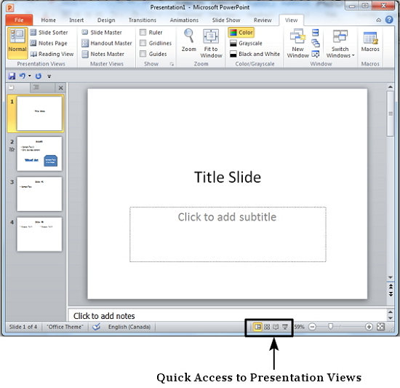This screenshot has height=388, width=400.
Task: Click the Next Slide double-arrow button
Action: pyautogui.click(x=391, y=294)
